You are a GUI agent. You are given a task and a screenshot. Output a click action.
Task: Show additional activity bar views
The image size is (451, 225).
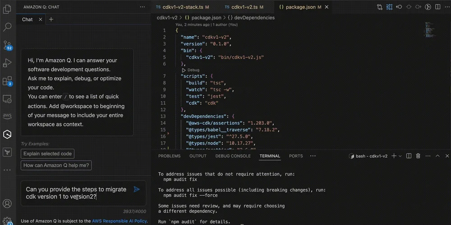coord(7,170)
